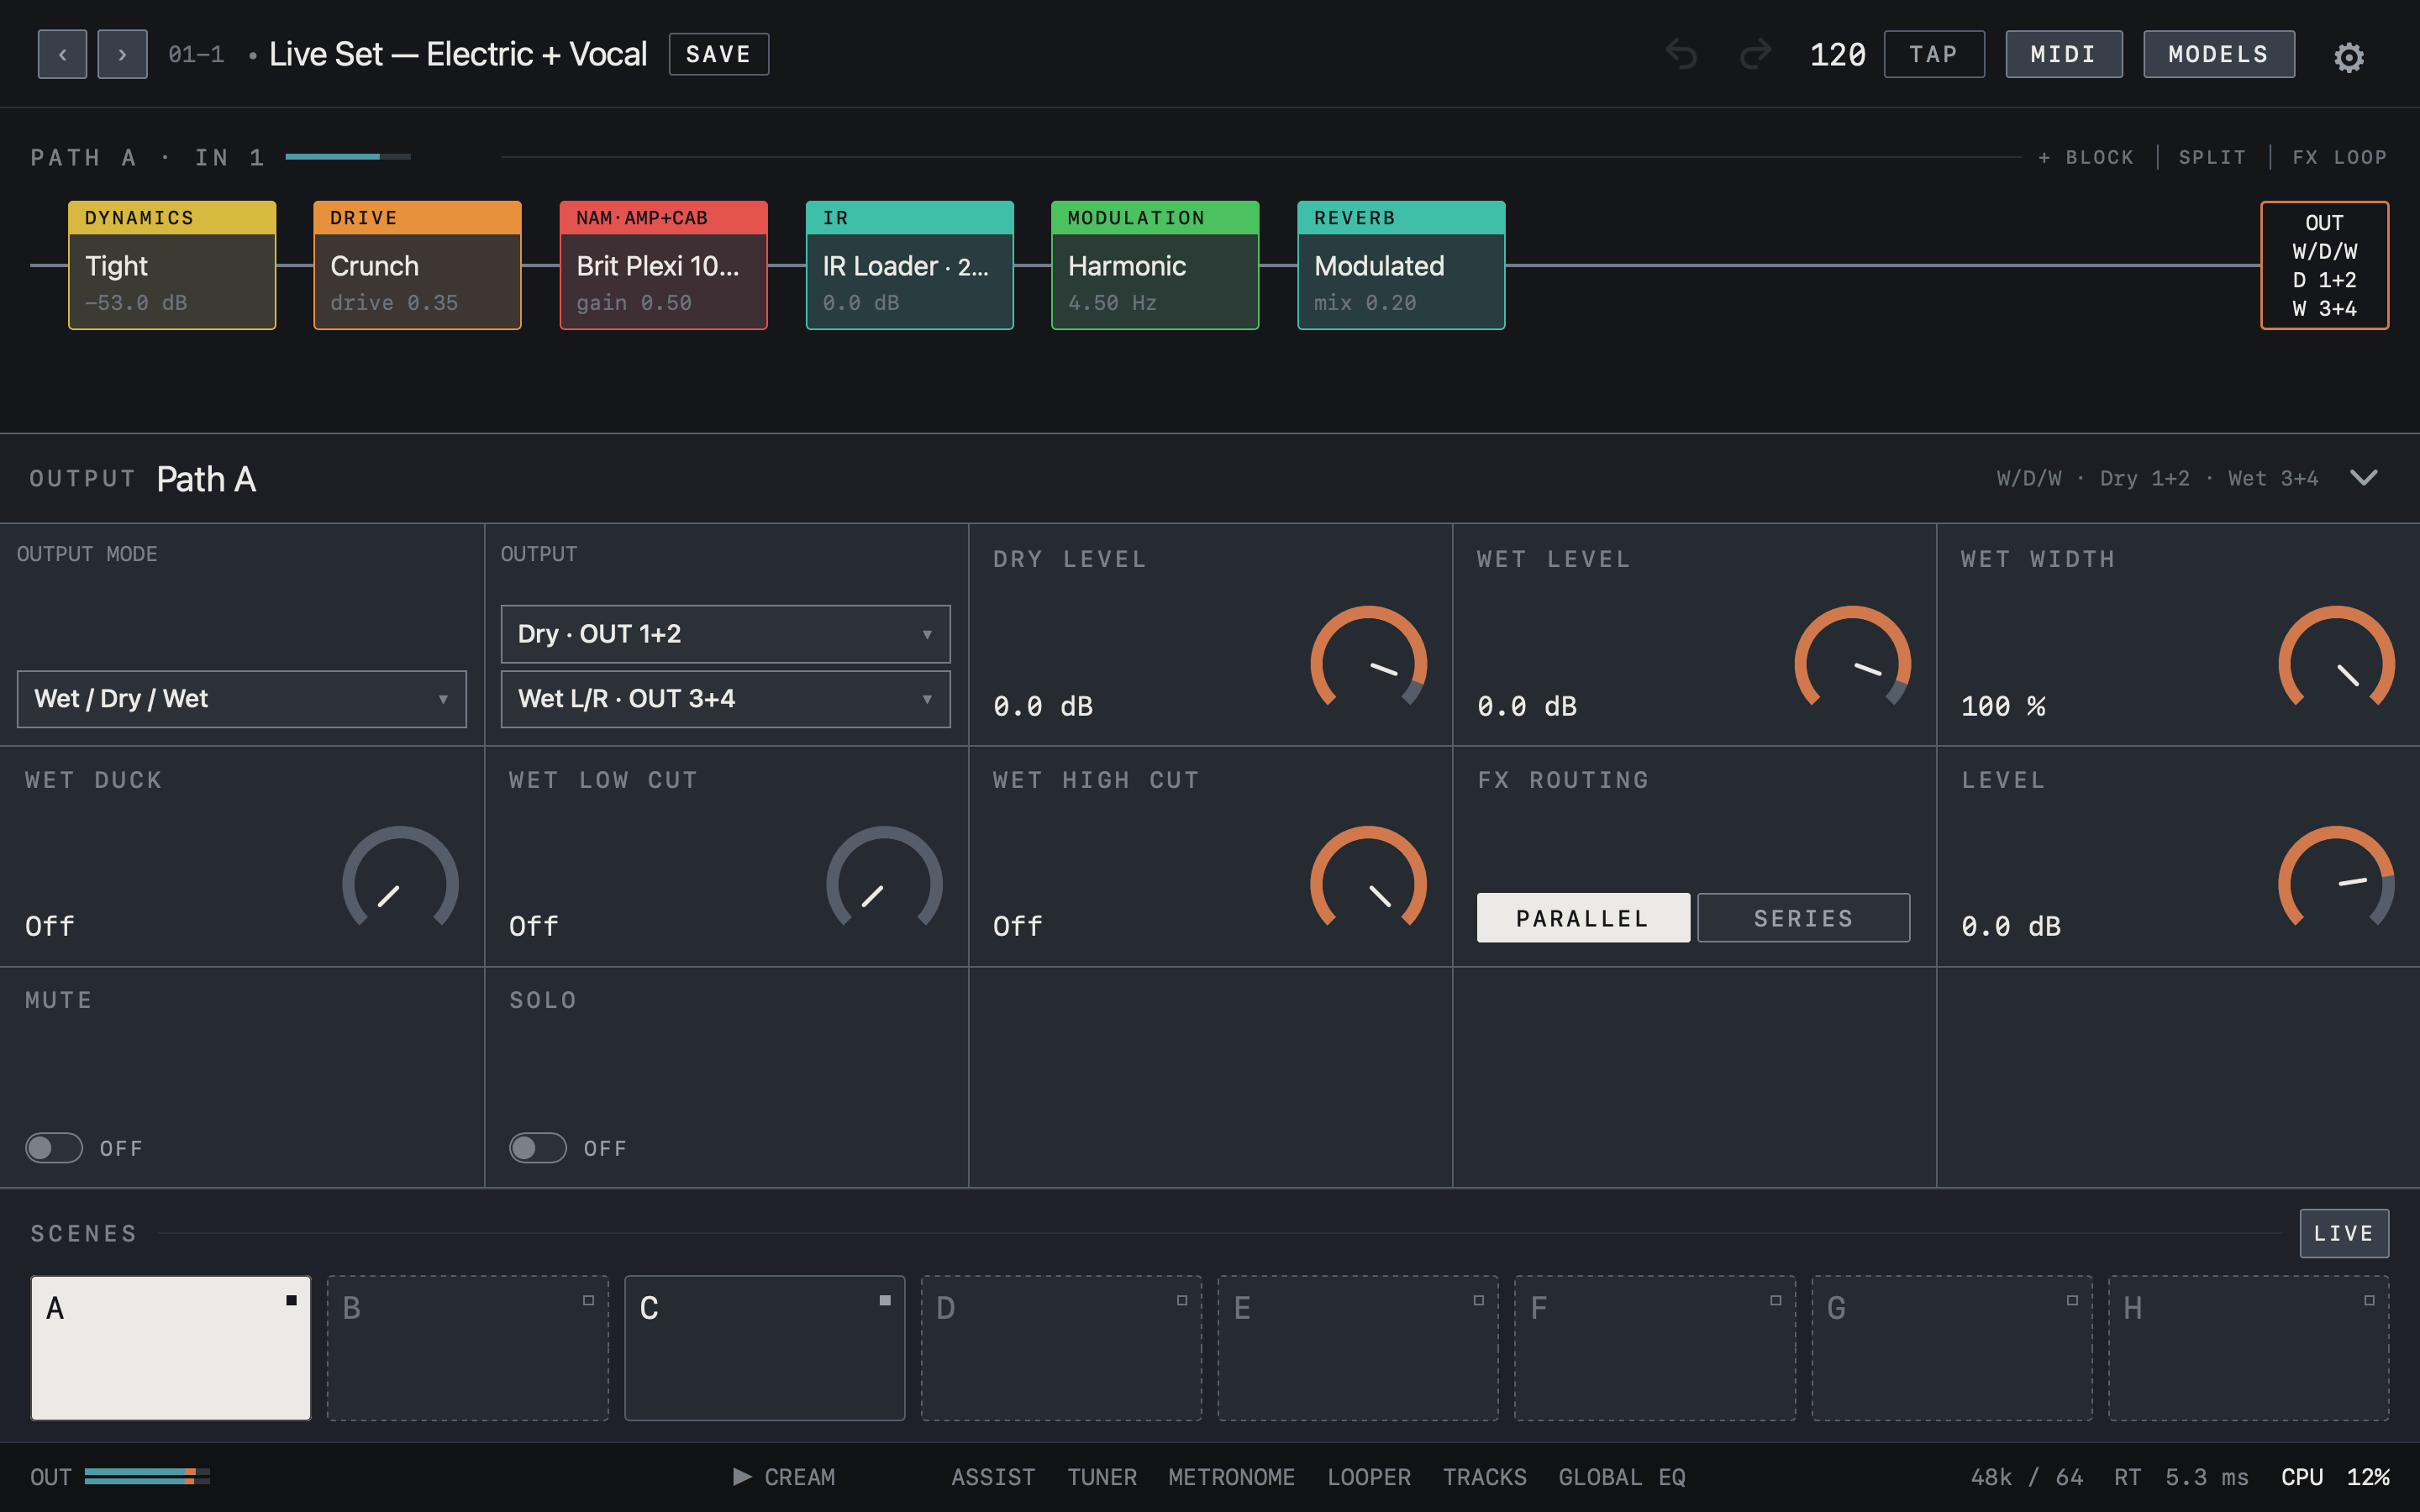Add a new block with + BLOCK
2420x1512 pixels.
[x=2086, y=157]
